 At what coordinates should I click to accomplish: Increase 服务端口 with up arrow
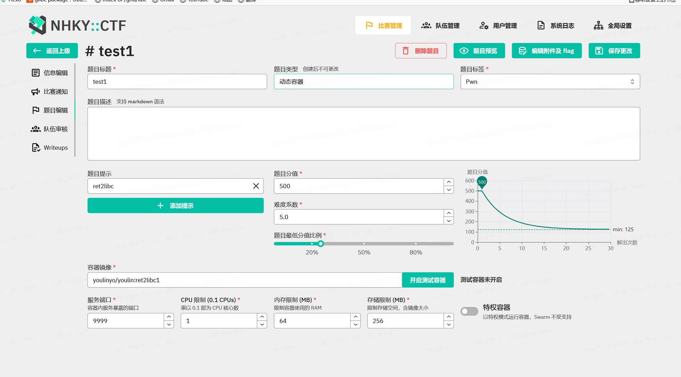click(169, 317)
